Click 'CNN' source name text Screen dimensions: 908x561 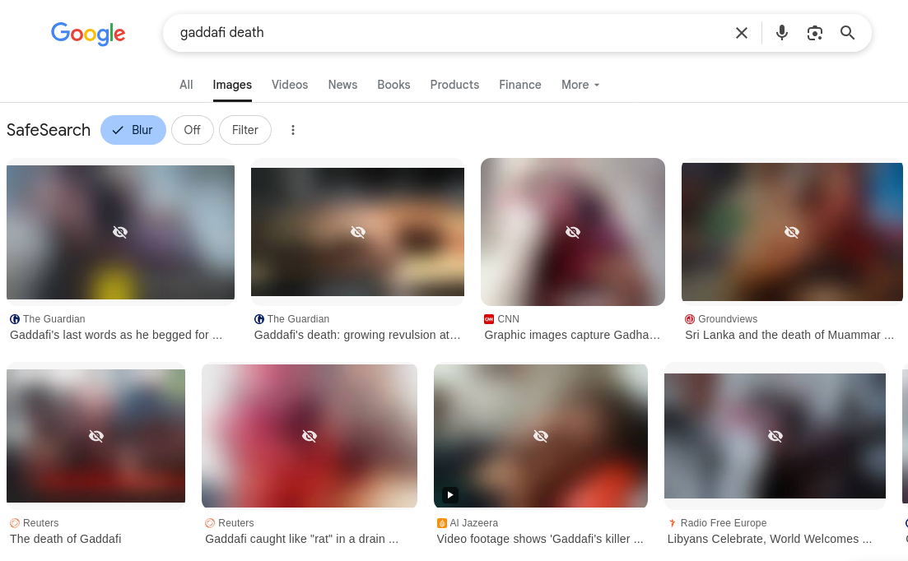[509, 319]
